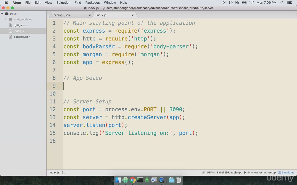This screenshot has height=185, width=297.
Task: Click the '// Server Setup' comment
Action: 87,101
